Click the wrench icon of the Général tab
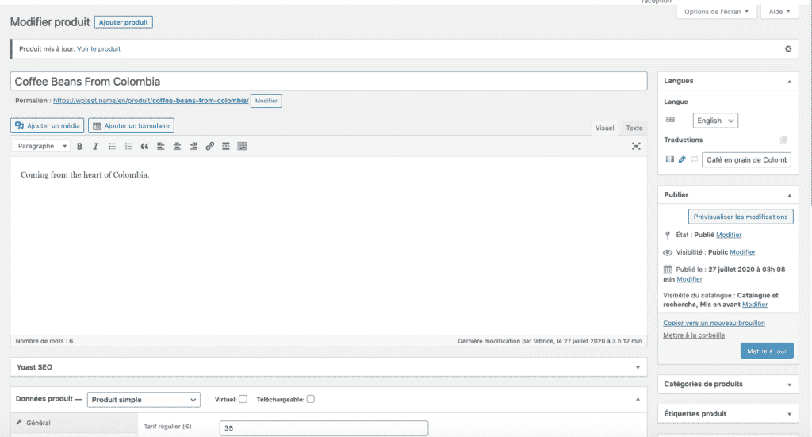 click(x=19, y=423)
